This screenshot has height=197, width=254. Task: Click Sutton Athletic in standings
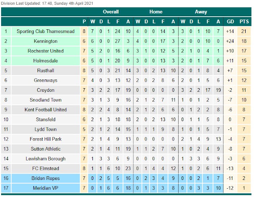[x=46, y=149]
